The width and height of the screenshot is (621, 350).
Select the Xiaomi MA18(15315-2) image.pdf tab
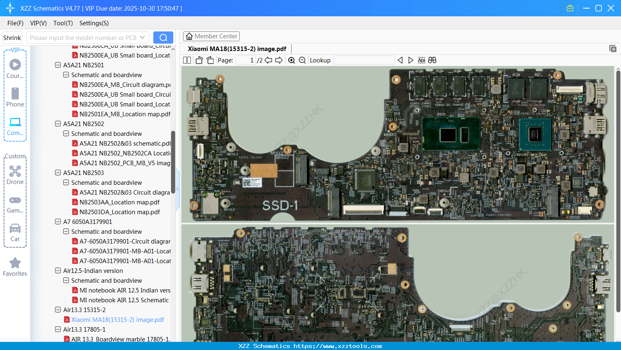click(x=237, y=49)
